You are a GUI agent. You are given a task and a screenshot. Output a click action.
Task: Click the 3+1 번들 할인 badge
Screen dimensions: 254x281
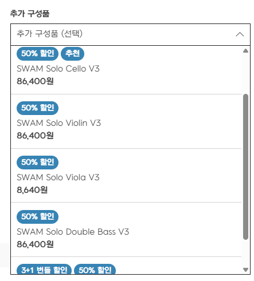(44, 269)
